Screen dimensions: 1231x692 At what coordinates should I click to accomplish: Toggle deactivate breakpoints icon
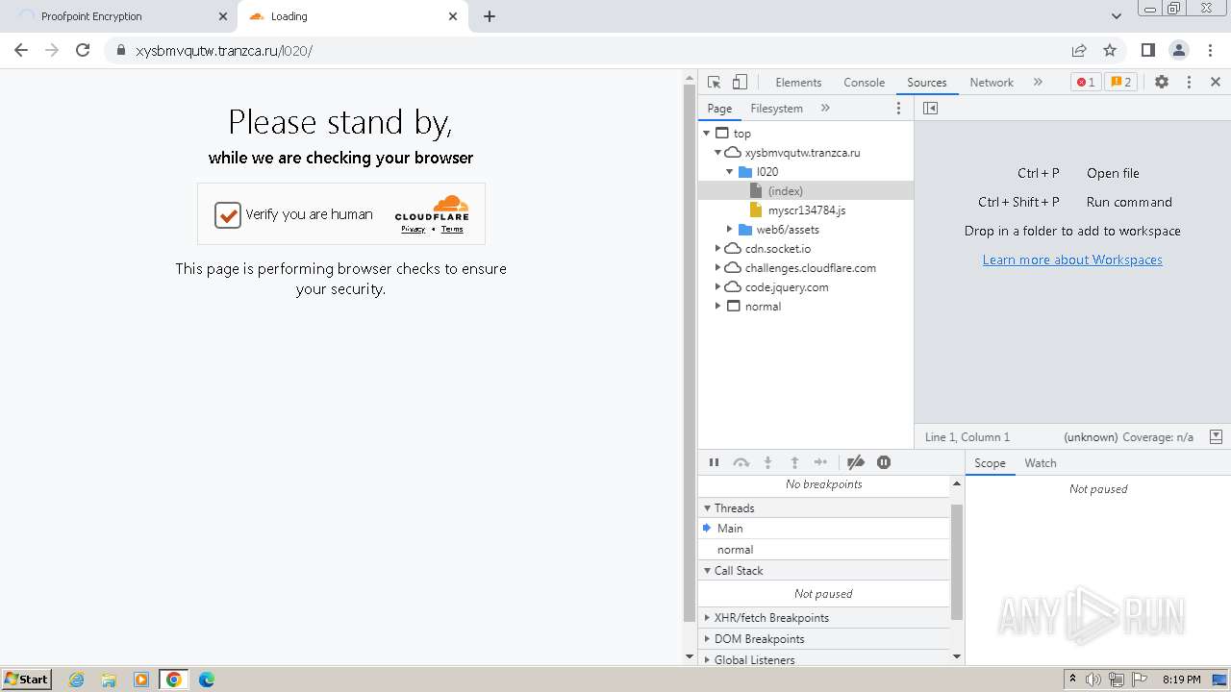point(856,462)
